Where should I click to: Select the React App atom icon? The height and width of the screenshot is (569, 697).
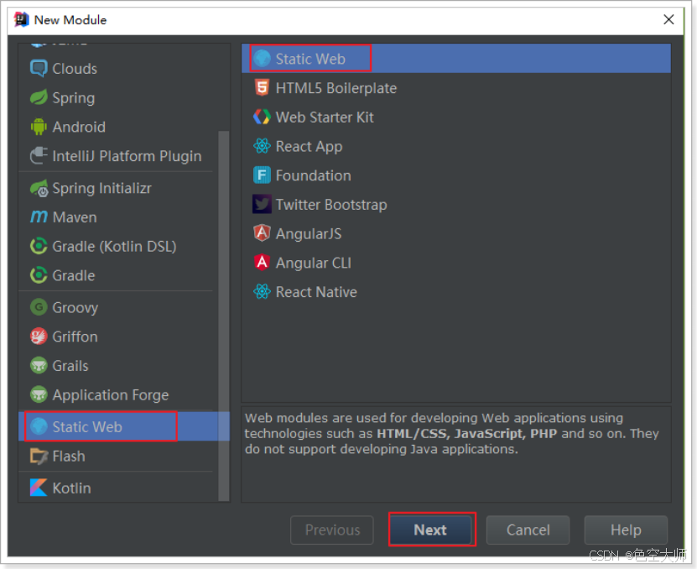pyautogui.click(x=262, y=146)
